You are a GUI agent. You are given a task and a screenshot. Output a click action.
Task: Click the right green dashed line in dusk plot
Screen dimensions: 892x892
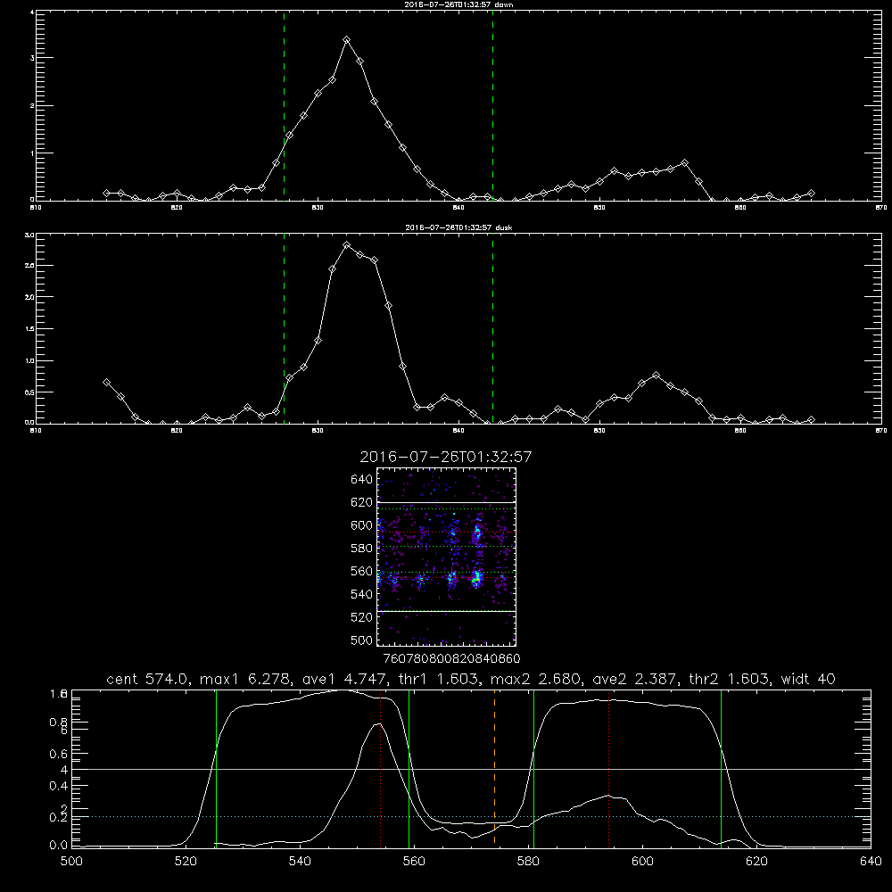click(492, 328)
